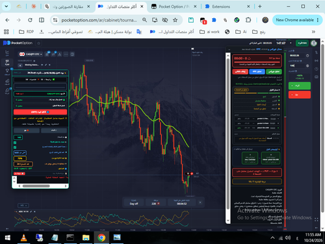Open VLC media player from taskbar

coord(23,237)
